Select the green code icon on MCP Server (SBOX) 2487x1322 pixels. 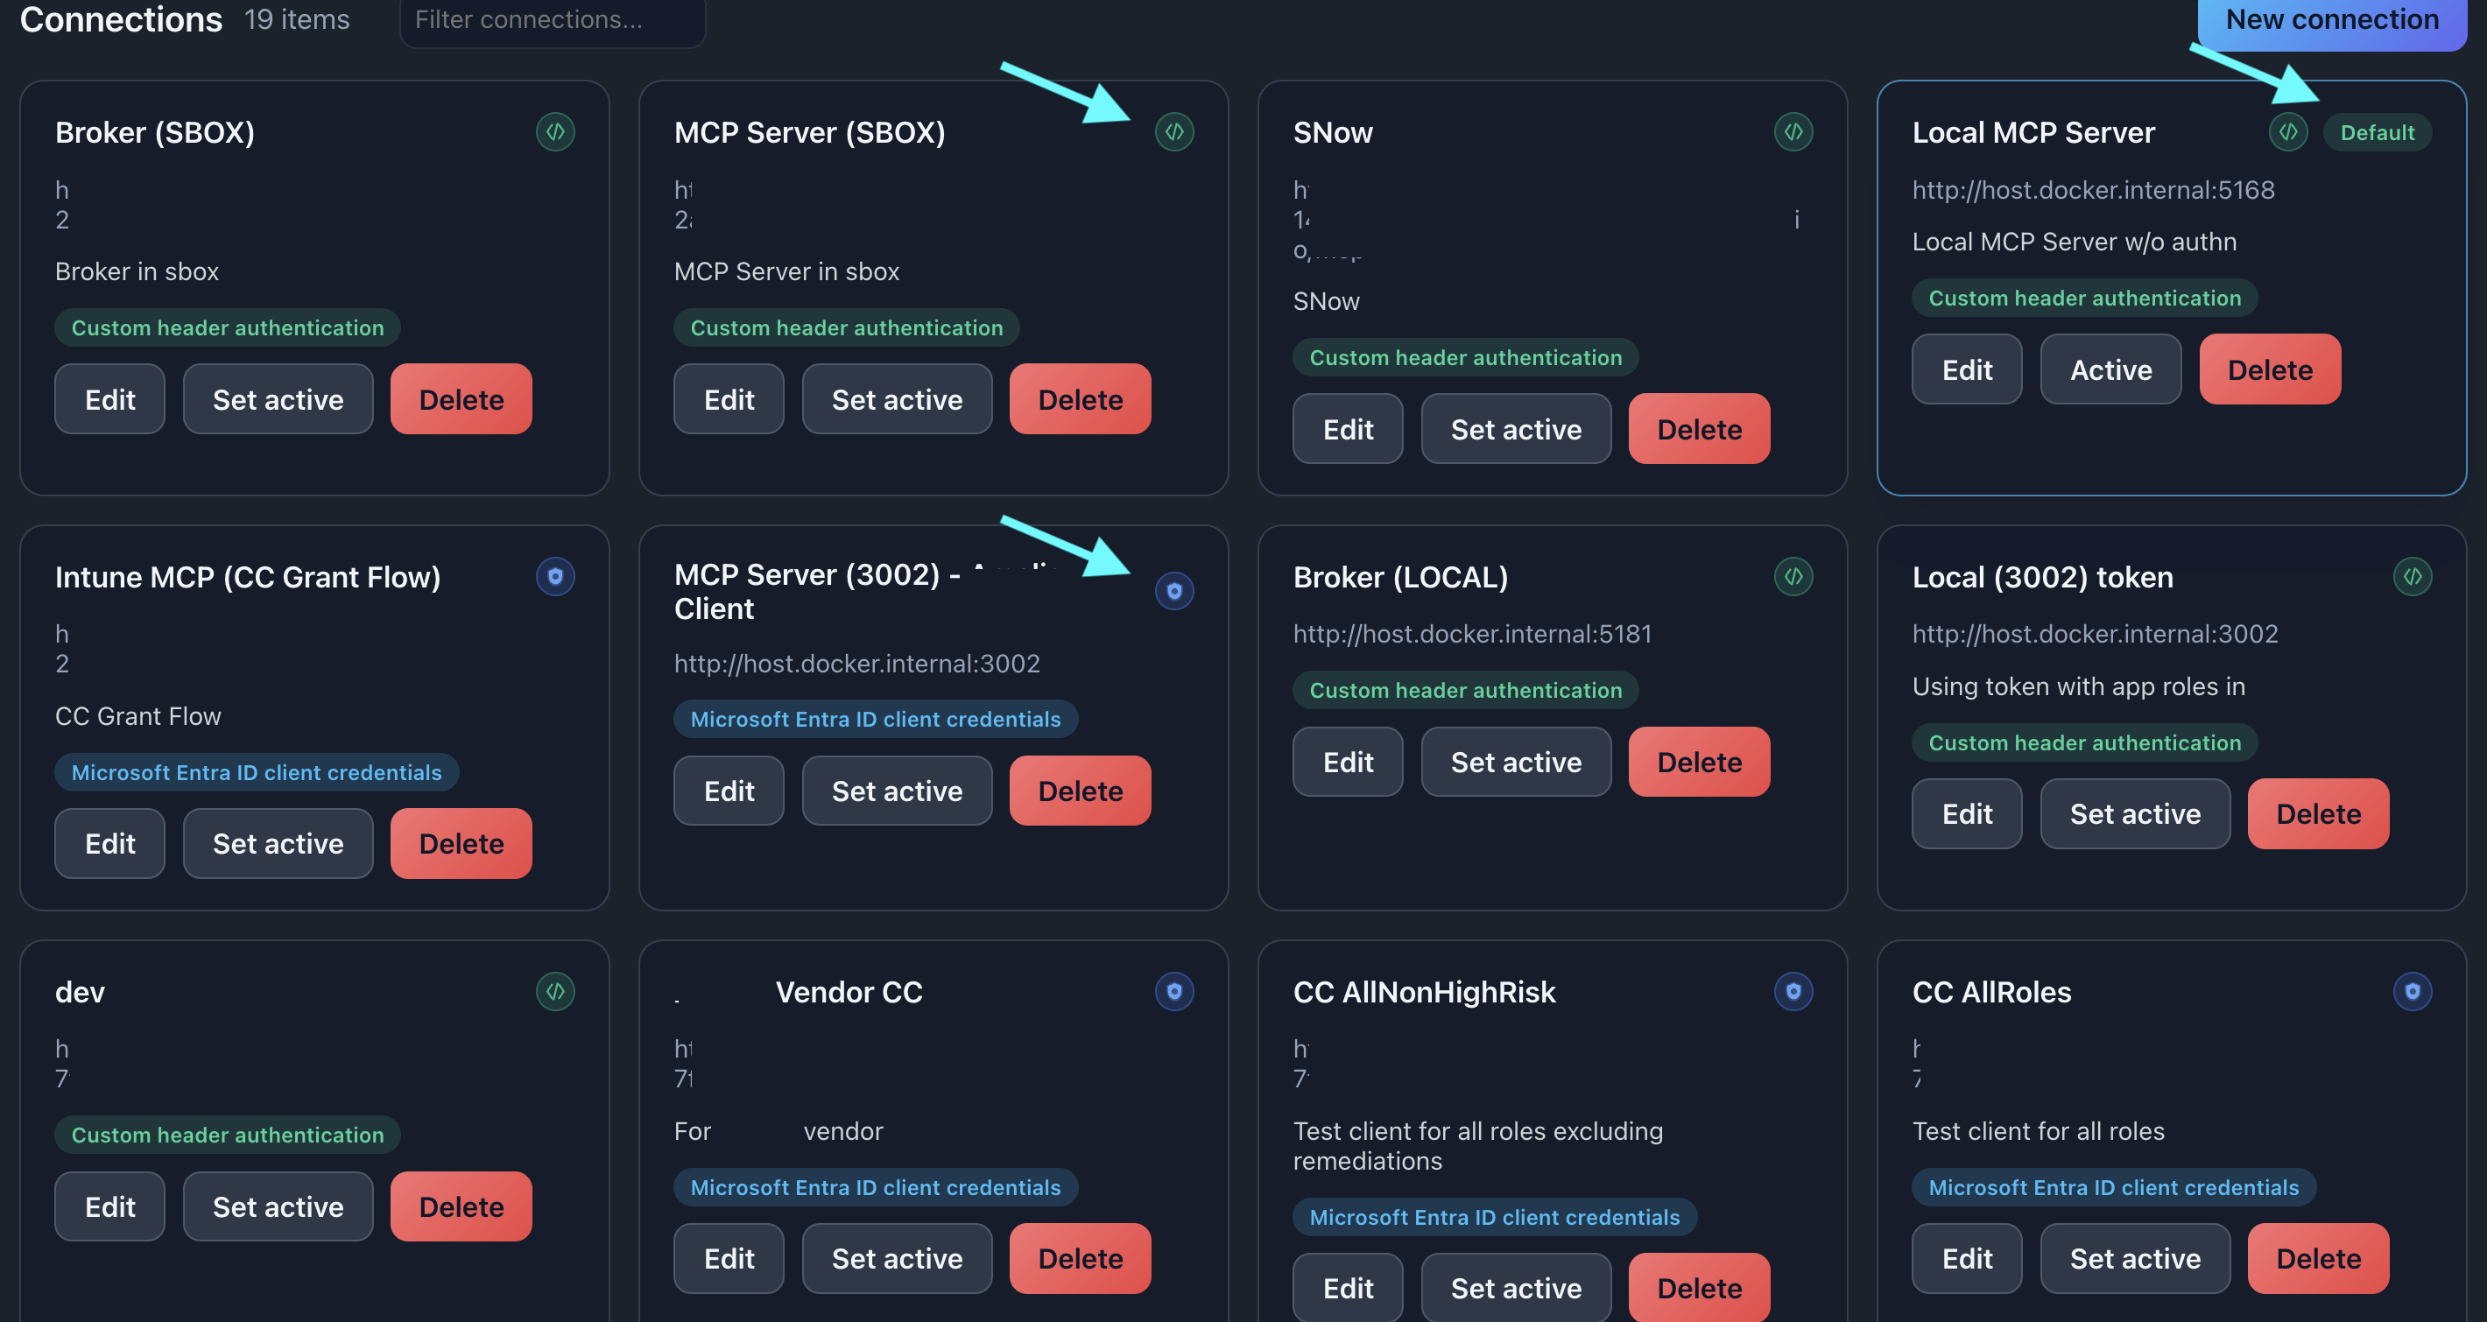[1175, 133]
